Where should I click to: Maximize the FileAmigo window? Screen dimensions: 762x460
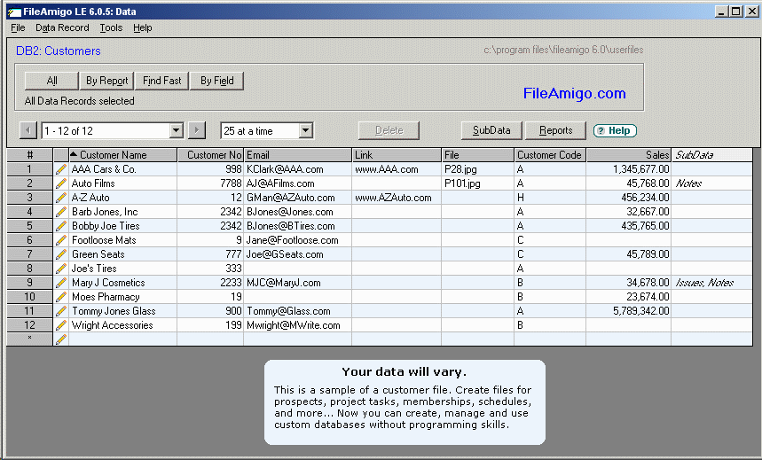(x=736, y=12)
